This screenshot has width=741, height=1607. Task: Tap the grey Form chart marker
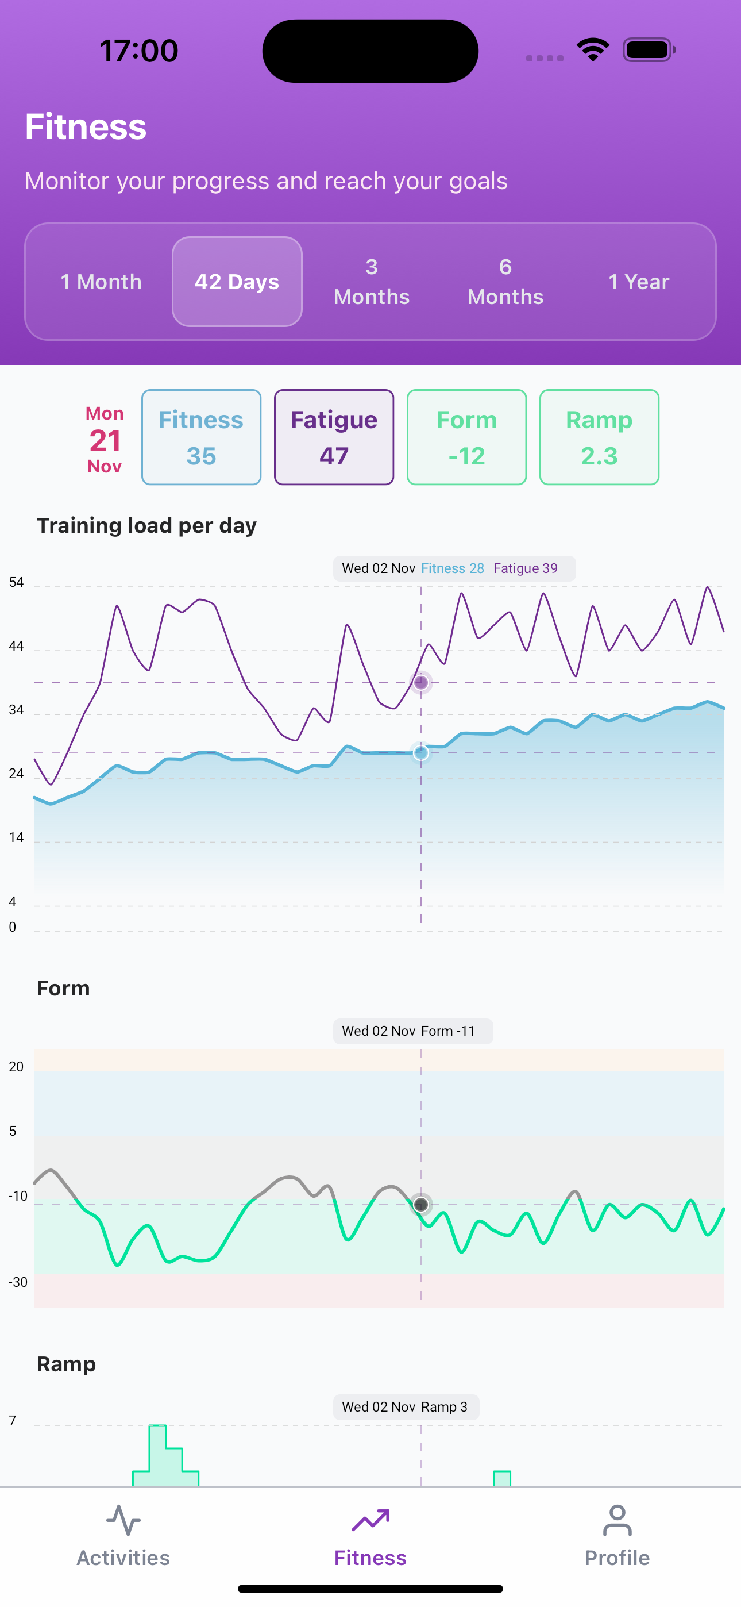click(x=421, y=1205)
